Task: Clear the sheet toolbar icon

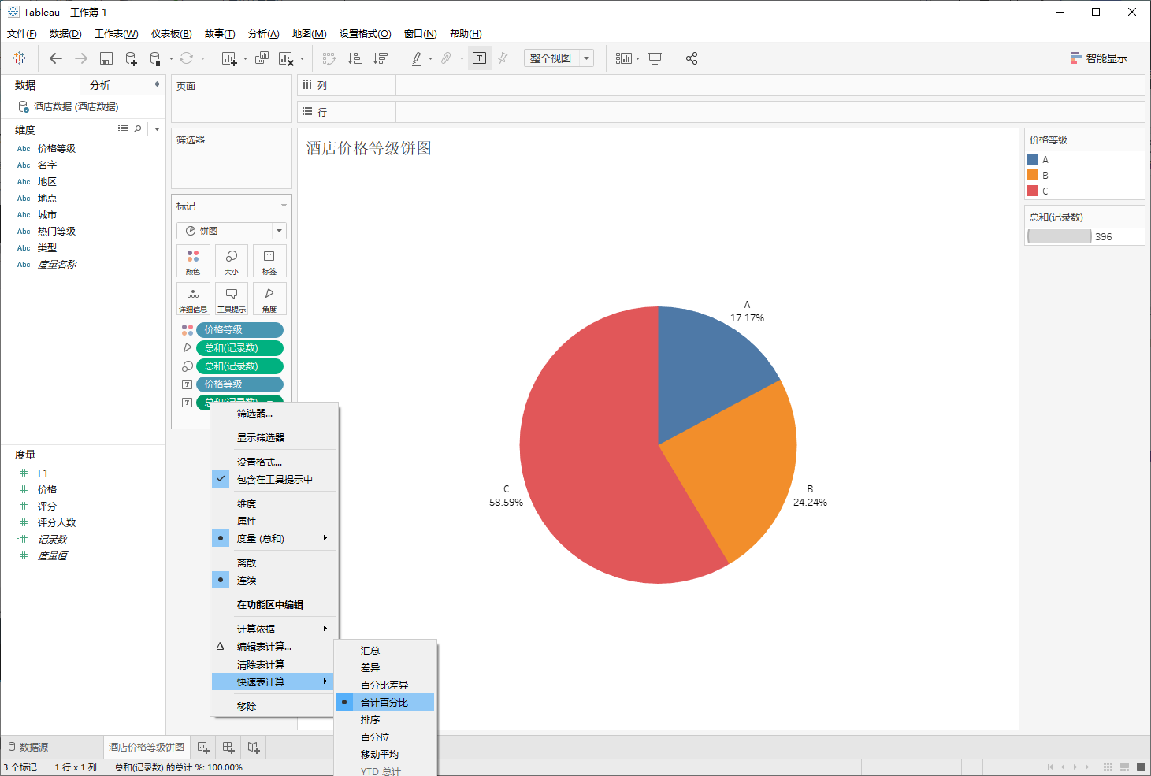Action: coord(286,58)
